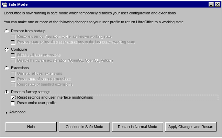Screen dimensions: 222x138
Task: Expand the Advanced section
Action: click(7, 113)
